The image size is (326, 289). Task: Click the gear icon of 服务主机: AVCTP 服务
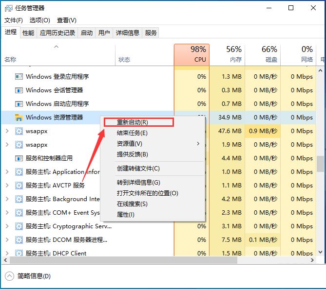point(19,186)
